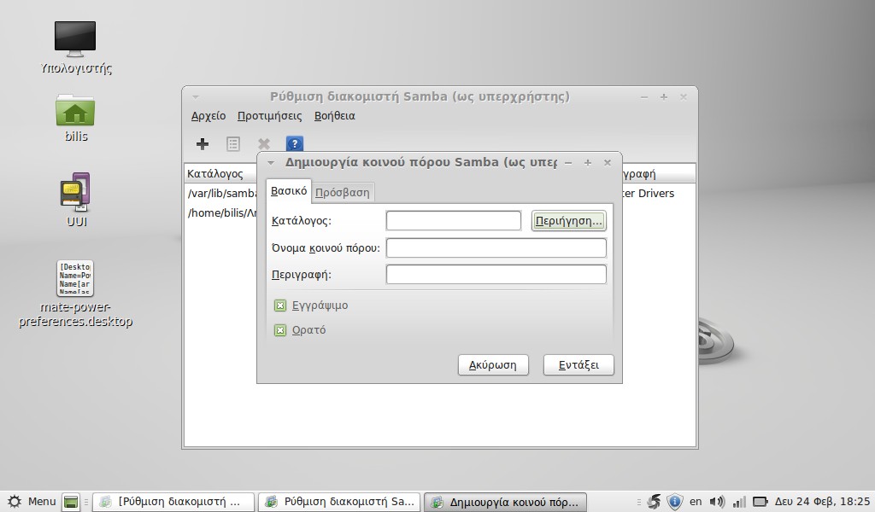Switch to [Ρύθμιση διακομιστή ... taskbar window
The image size is (875, 512).
click(173, 502)
